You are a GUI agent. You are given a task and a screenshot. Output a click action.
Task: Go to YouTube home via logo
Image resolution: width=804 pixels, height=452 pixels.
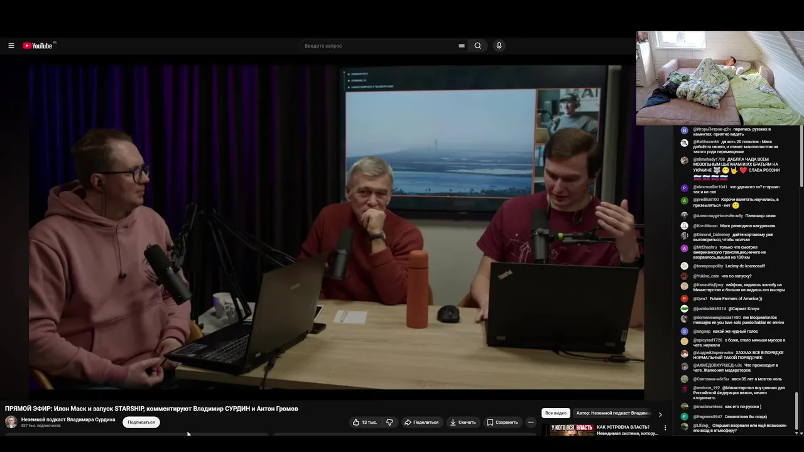pos(38,46)
